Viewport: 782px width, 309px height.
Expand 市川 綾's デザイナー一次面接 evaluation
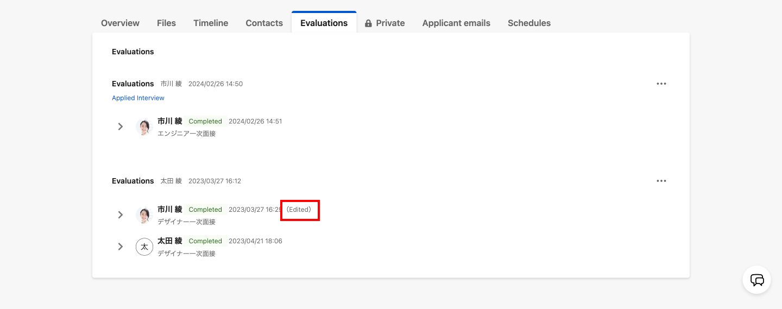point(121,215)
